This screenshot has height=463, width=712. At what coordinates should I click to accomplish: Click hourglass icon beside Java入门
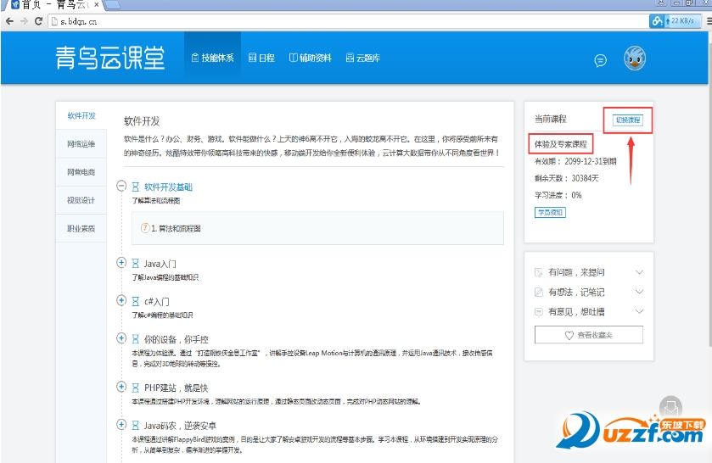pyautogui.click(x=135, y=264)
